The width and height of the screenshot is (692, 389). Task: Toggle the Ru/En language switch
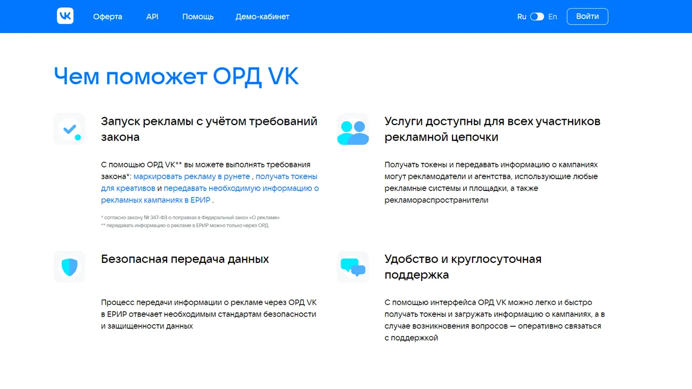537,16
